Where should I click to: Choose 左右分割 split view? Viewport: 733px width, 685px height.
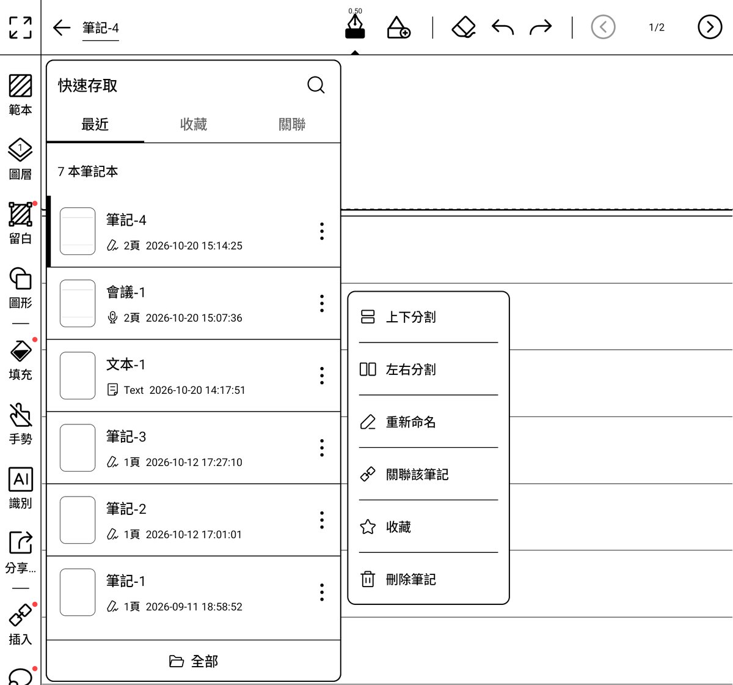click(x=428, y=369)
